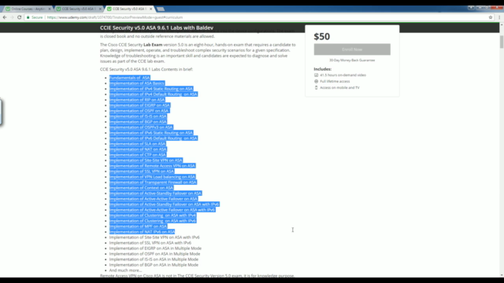Switch to the middle CCIE Security tab
Image resolution: width=504 pixels, height=283 pixels.
(x=78, y=9)
